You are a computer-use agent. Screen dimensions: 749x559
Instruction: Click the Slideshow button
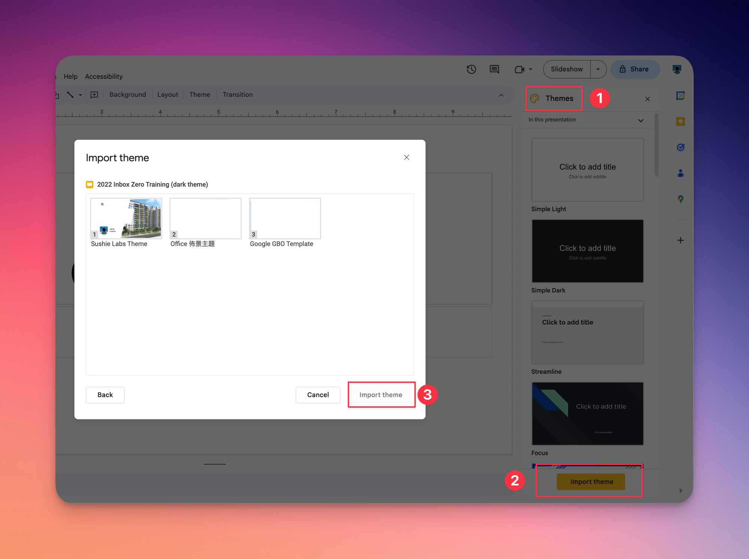[x=567, y=69]
